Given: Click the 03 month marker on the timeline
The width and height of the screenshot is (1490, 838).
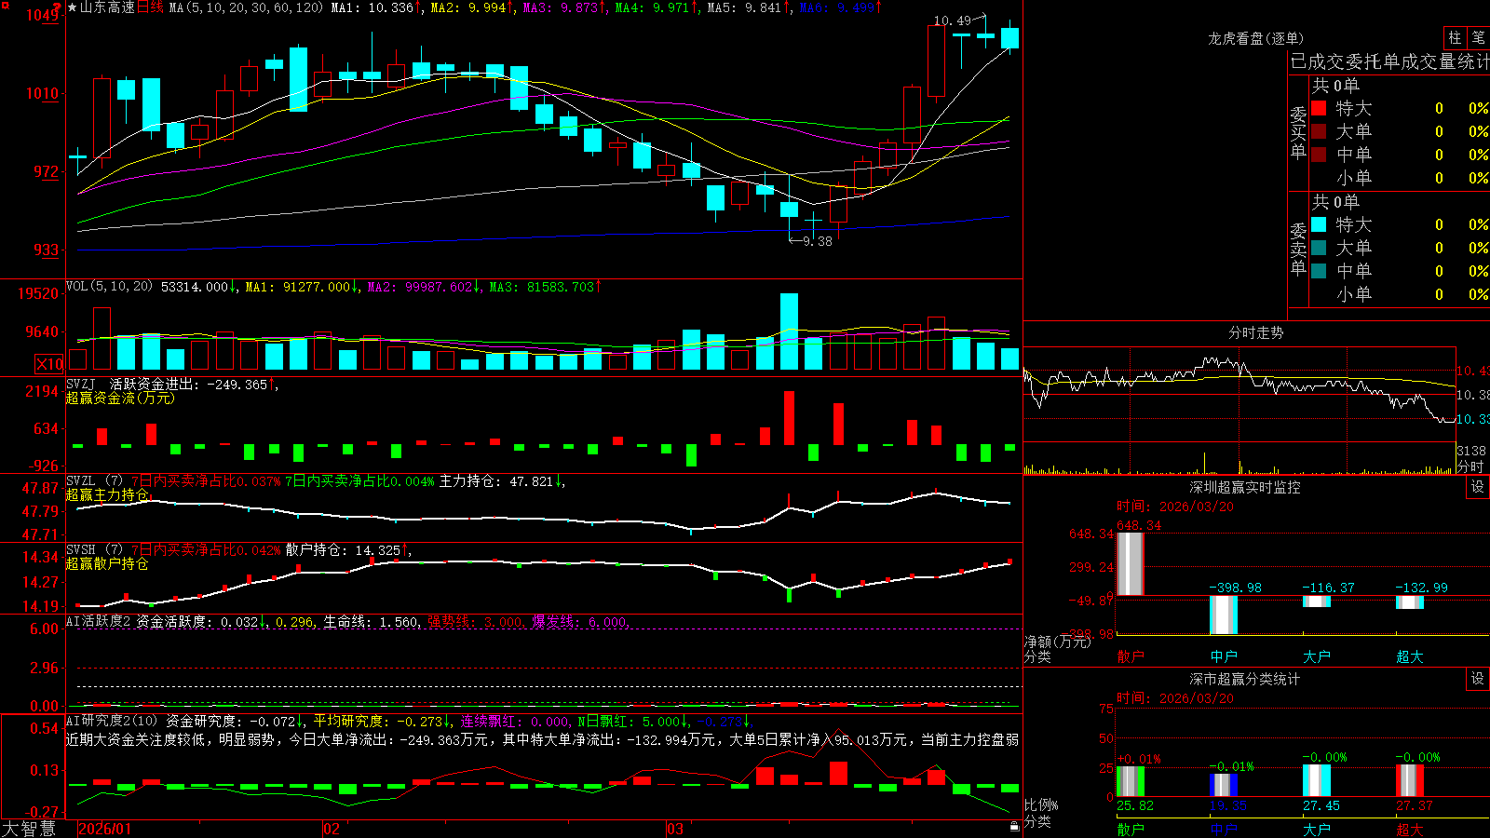Looking at the screenshot, I should coord(675,829).
